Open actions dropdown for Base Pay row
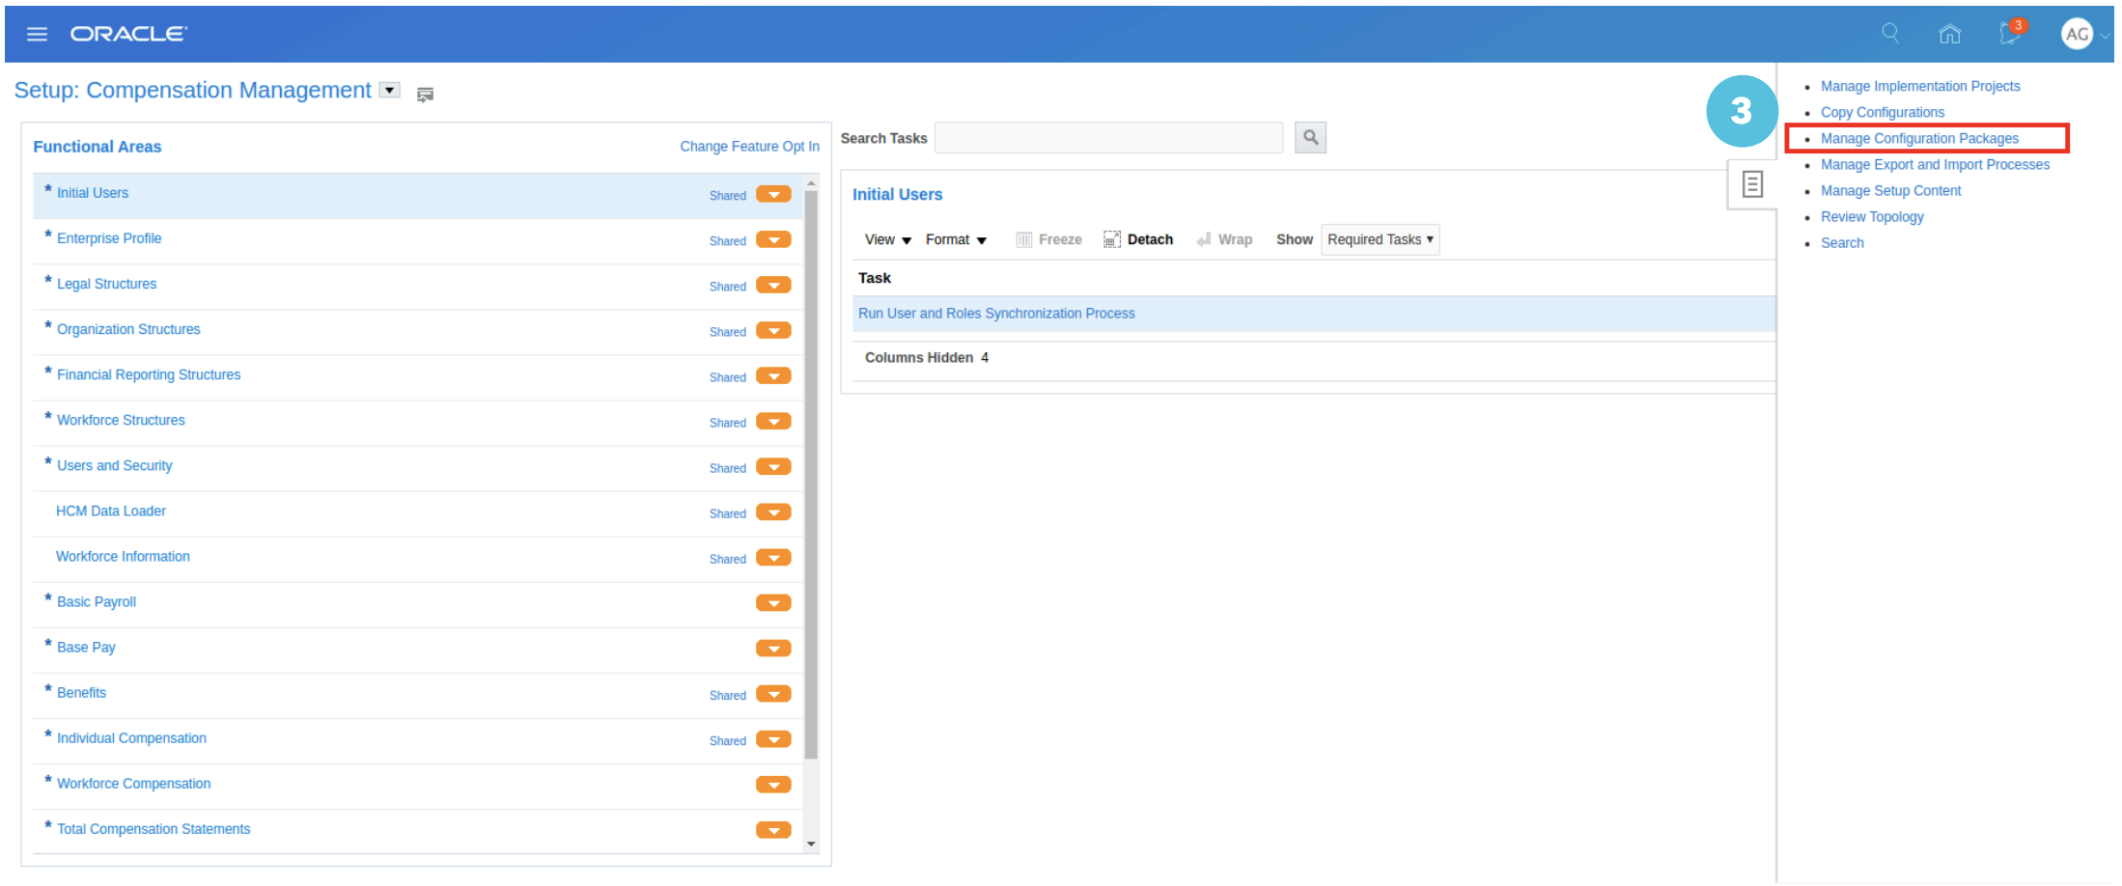2122x886 pixels. click(773, 648)
